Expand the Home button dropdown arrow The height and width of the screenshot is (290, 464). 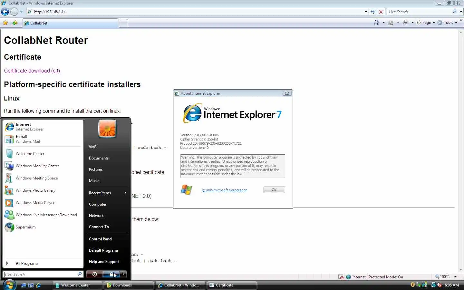coord(383,23)
